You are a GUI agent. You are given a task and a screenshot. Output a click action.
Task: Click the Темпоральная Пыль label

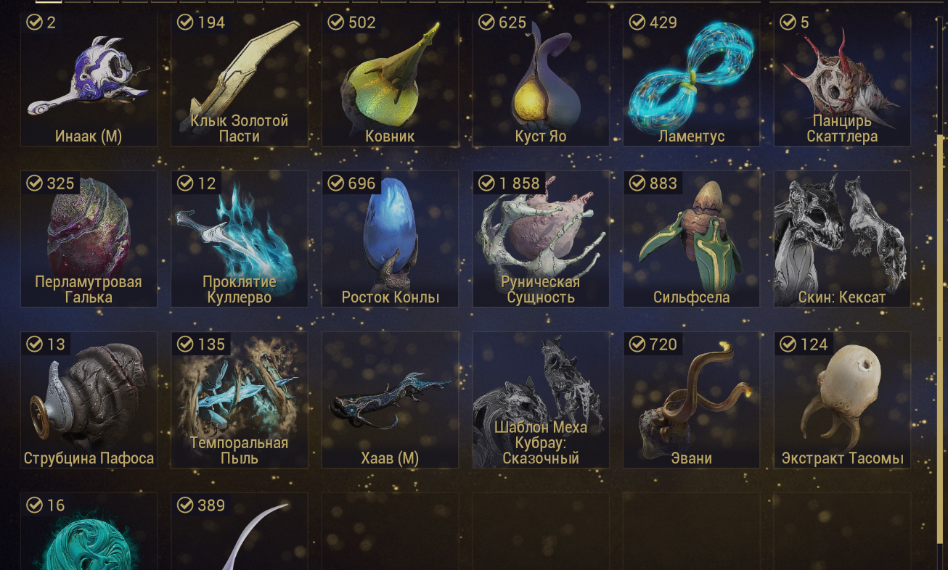tap(240, 450)
